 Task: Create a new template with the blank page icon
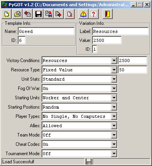pos(7,14)
